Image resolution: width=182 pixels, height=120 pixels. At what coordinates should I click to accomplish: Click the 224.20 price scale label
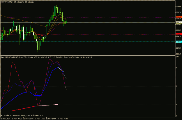[179, 48]
